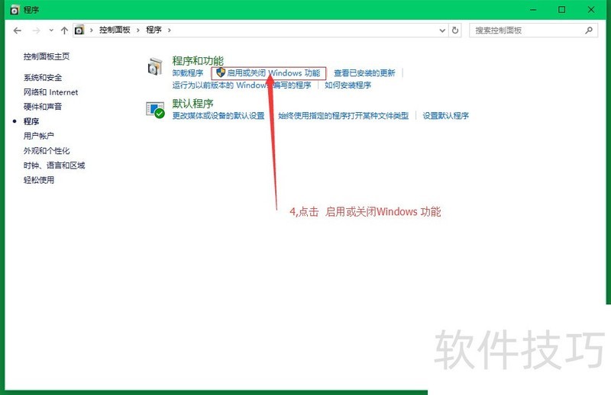This screenshot has width=611, height=395.
Task: Click the window icon in the title bar
Action: 15,10
